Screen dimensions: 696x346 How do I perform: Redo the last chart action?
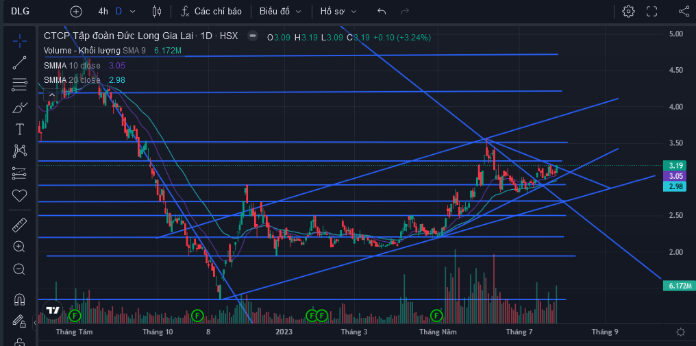[404, 12]
